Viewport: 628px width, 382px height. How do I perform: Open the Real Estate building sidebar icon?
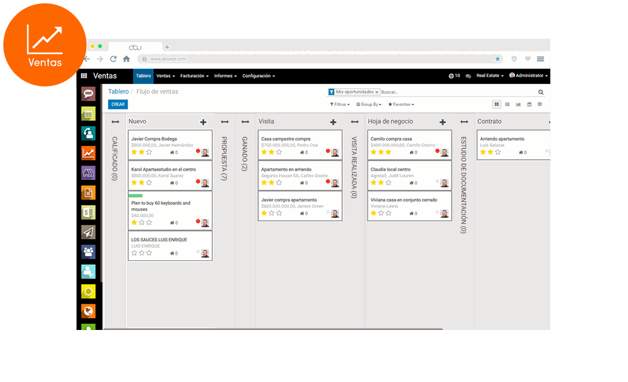[89, 172]
